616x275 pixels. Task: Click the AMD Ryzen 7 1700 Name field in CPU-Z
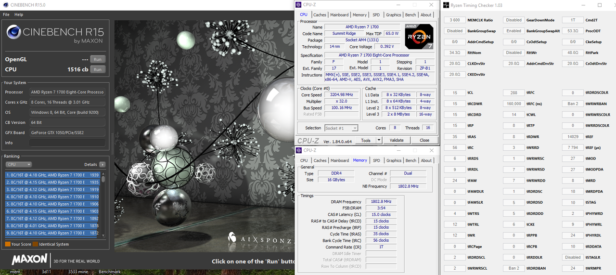(363, 27)
